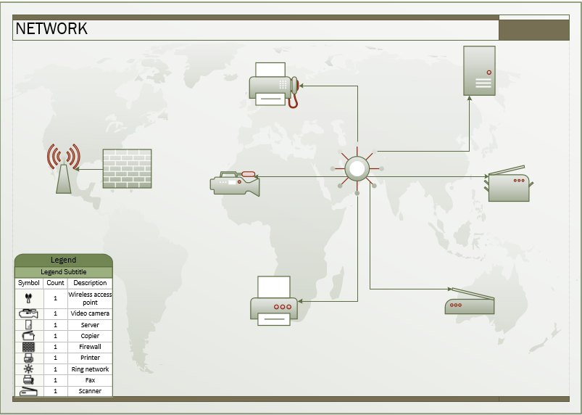This screenshot has height=415, width=582.
Task: Click the Description column header
Action: pyautogui.click(x=90, y=283)
